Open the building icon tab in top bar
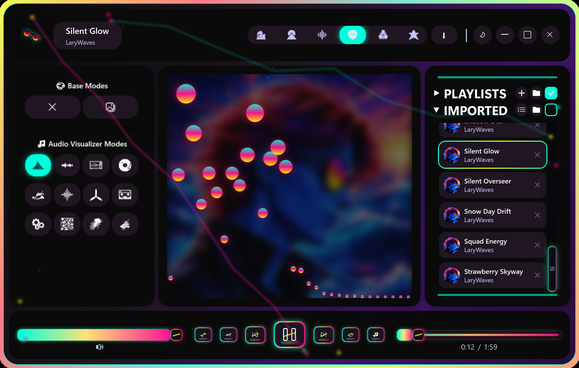Screen dimensions: 579x368 261,35
